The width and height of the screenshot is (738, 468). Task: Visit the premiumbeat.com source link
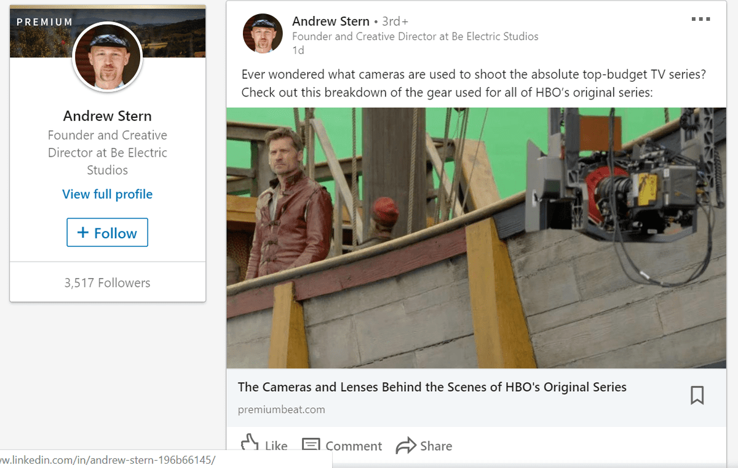pyautogui.click(x=282, y=409)
